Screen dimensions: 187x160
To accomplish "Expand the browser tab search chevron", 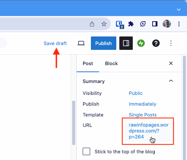I will 179,10.
